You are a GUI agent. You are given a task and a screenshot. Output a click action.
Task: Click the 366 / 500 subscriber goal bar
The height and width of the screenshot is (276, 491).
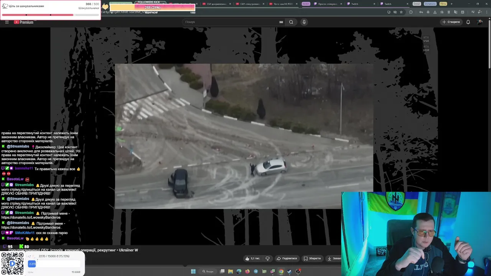(50, 15)
